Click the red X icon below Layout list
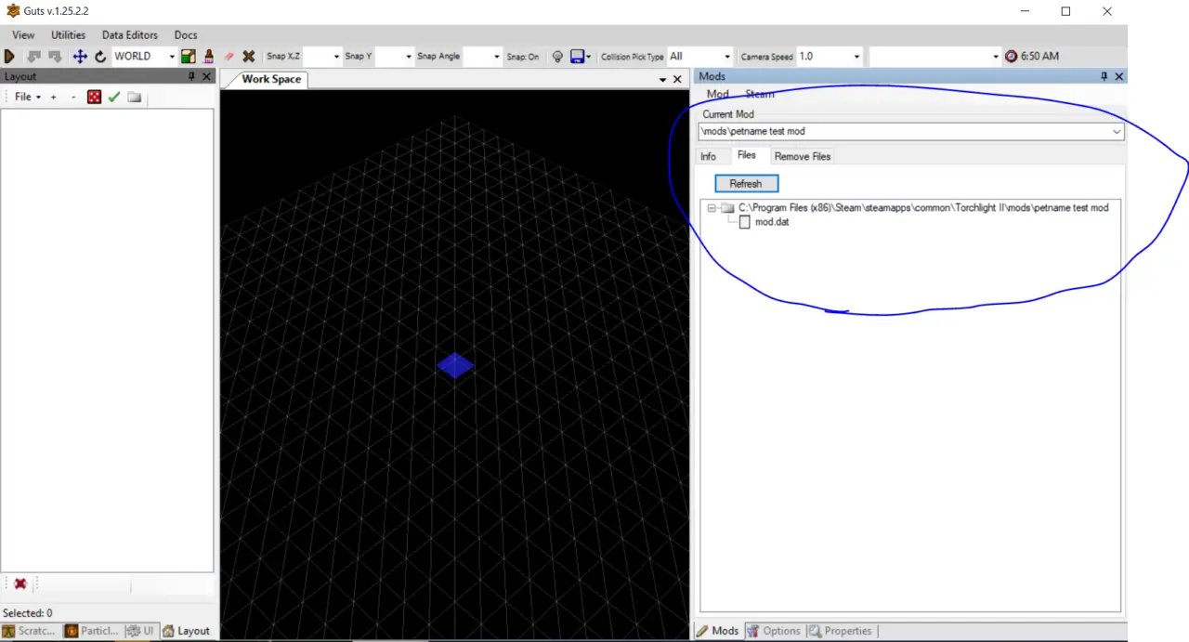The height and width of the screenshot is (642, 1189). pos(20,583)
